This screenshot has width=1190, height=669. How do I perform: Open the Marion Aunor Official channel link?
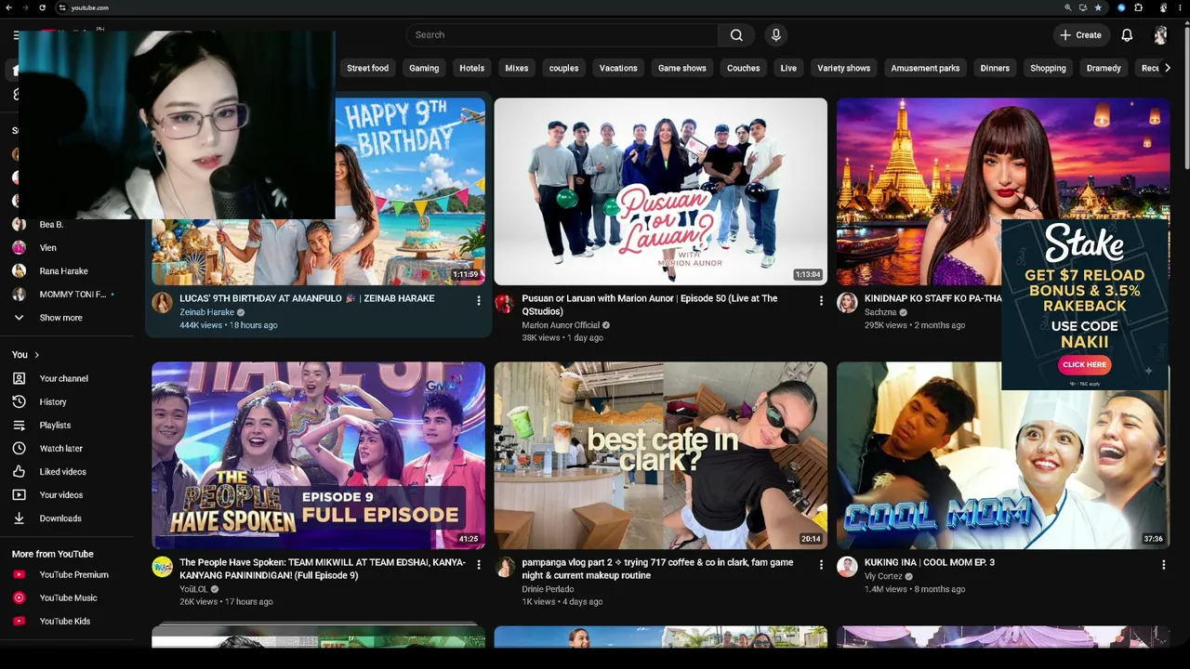pyautogui.click(x=561, y=325)
